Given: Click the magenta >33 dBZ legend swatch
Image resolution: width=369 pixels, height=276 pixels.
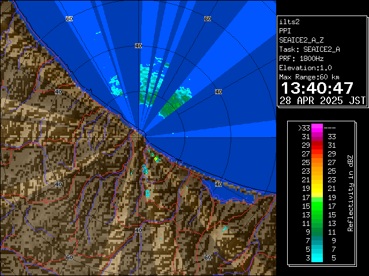Looking at the screenshot, I should tap(317, 128).
